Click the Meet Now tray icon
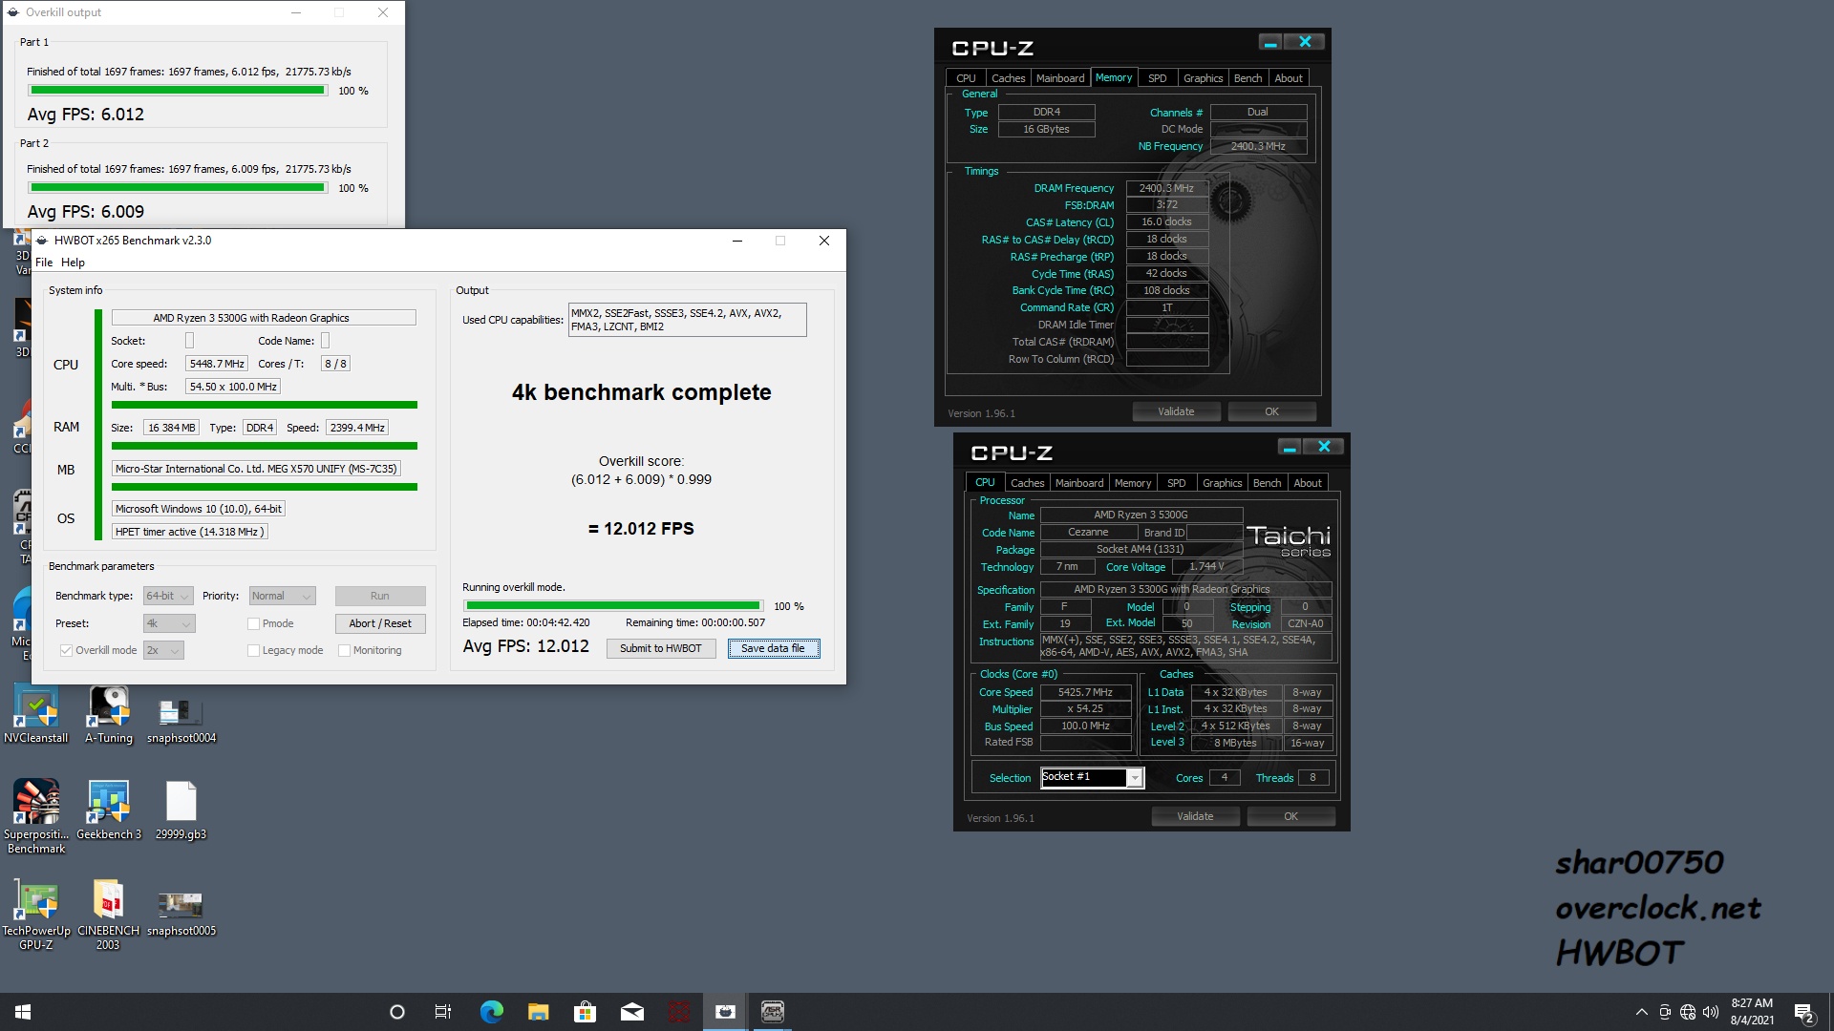This screenshot has height=1031, width=1834. point(1664,1012)
